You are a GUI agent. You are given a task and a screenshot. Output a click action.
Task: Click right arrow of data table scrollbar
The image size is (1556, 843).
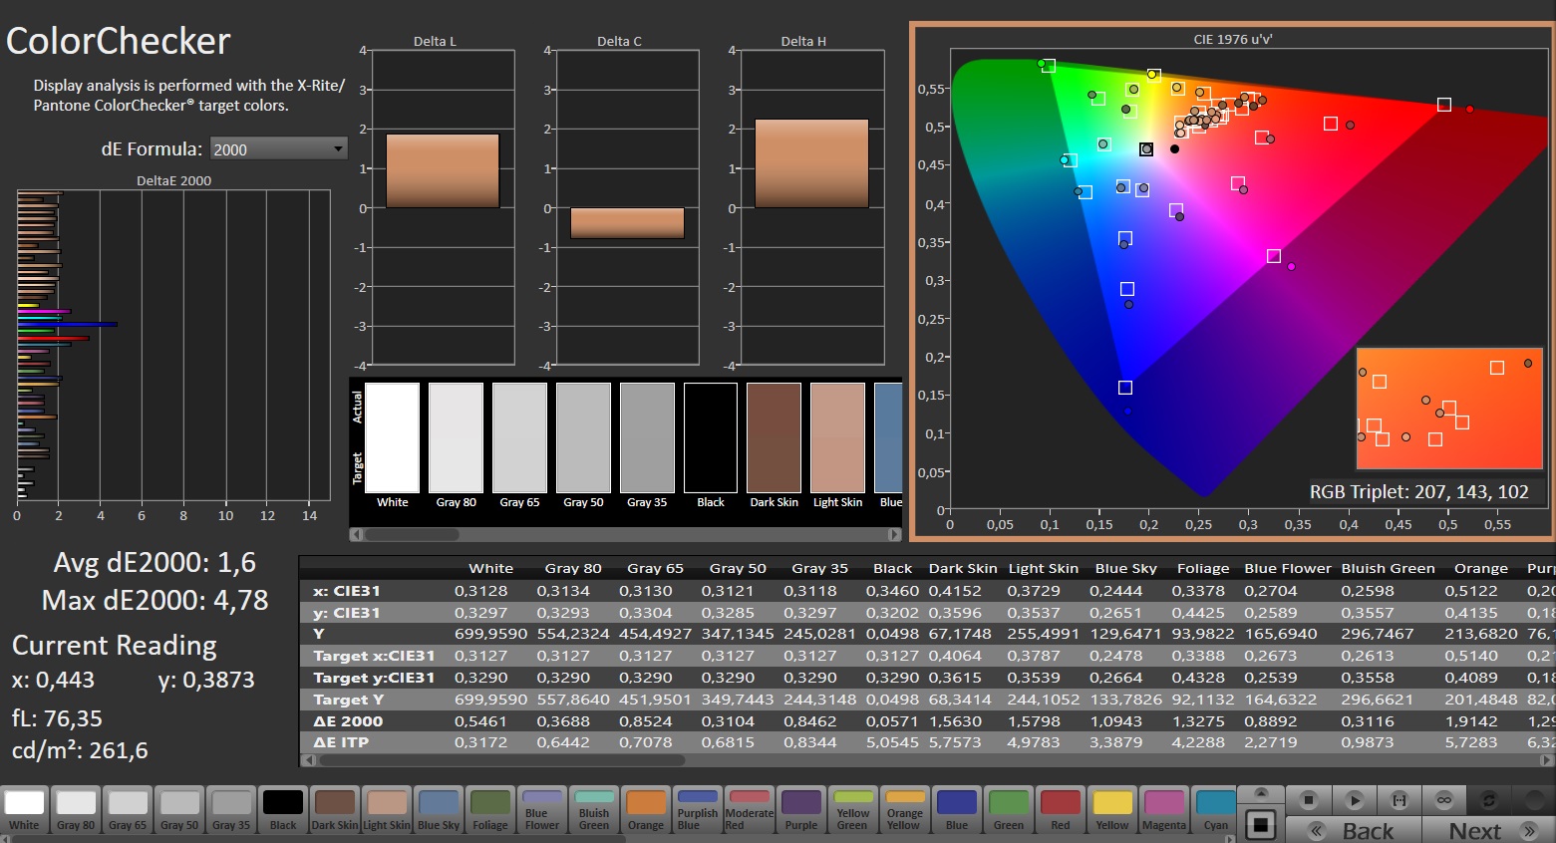click(x=1547, y=760)
